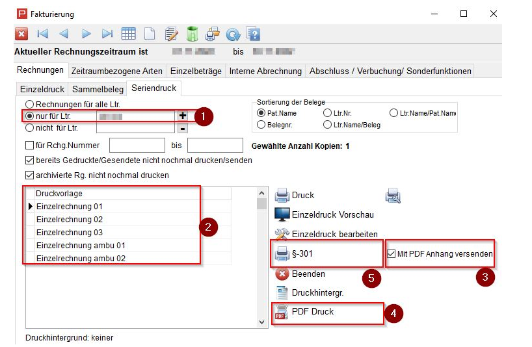Screen dimensions: 532x347
Task: Go to the next record arrow
Action: tap(86, 34)
